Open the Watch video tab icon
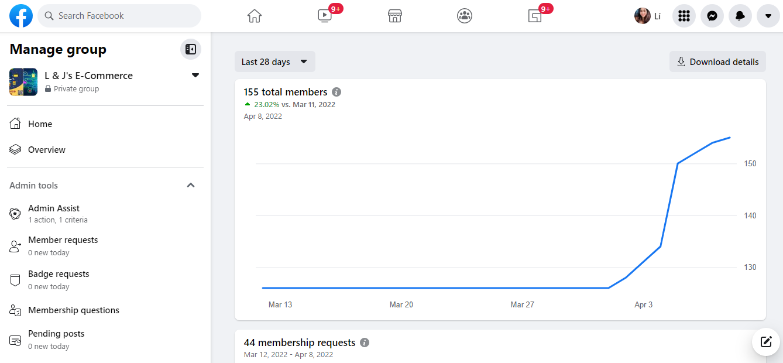 click(x=325, y=16)
